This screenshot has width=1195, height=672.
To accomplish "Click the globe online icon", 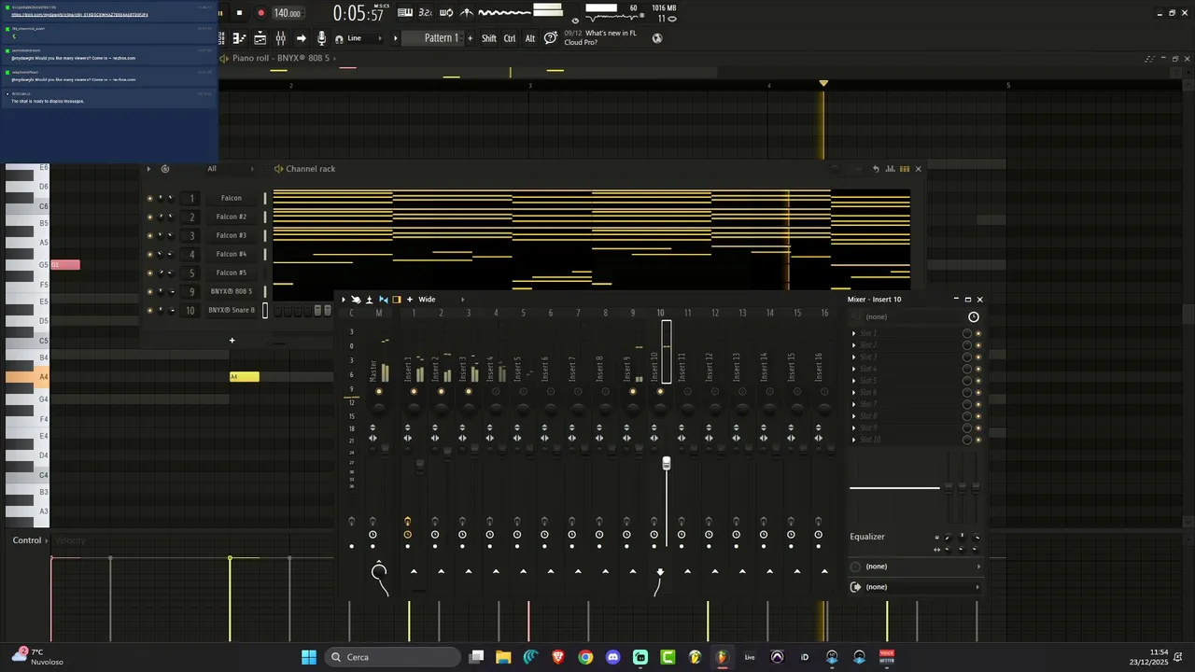I will (657, 38).
